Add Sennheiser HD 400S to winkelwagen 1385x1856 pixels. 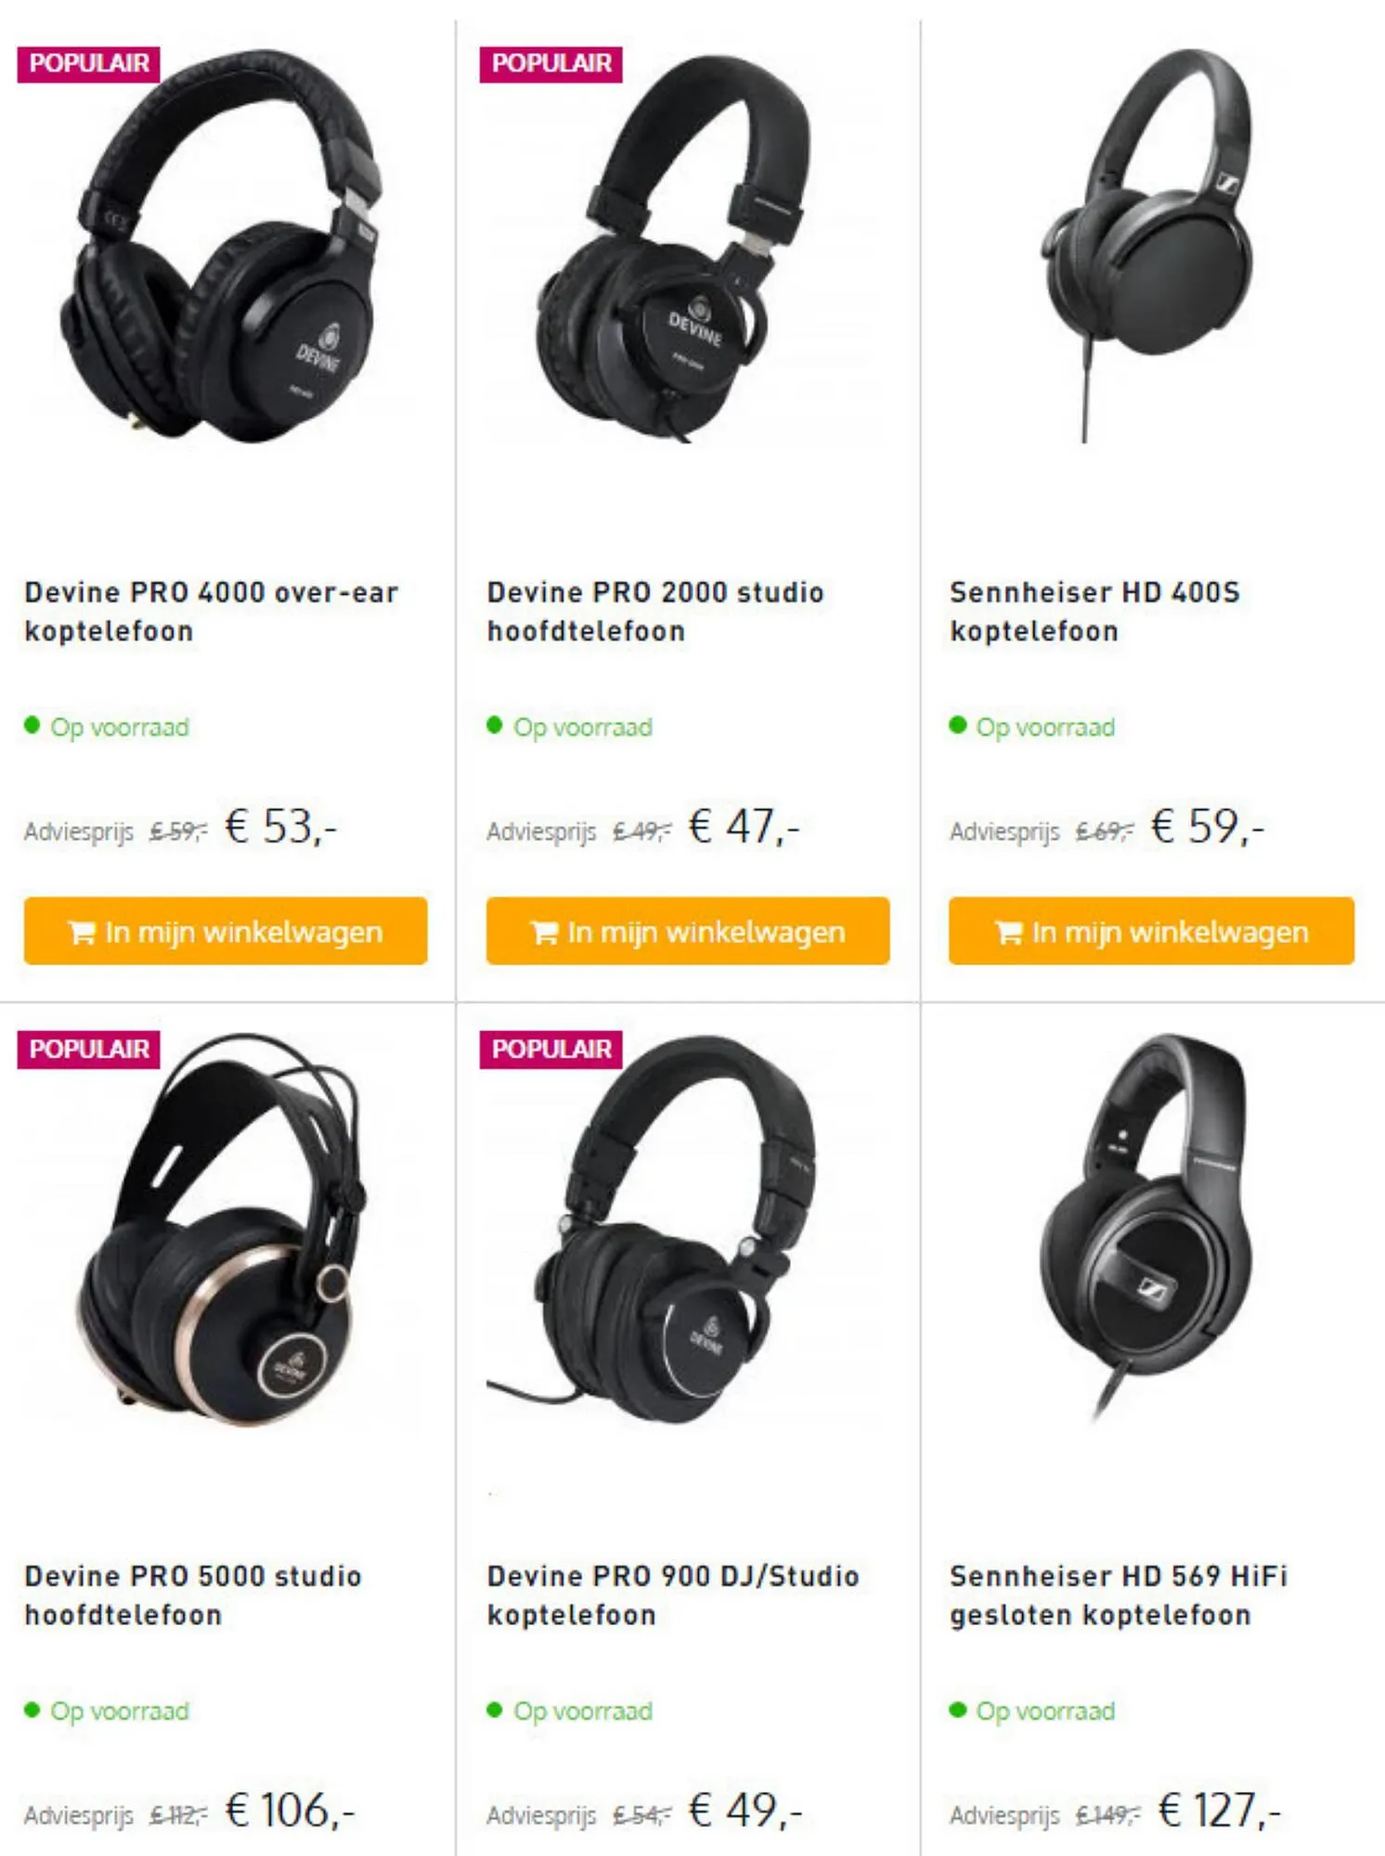click(1151, 931)
